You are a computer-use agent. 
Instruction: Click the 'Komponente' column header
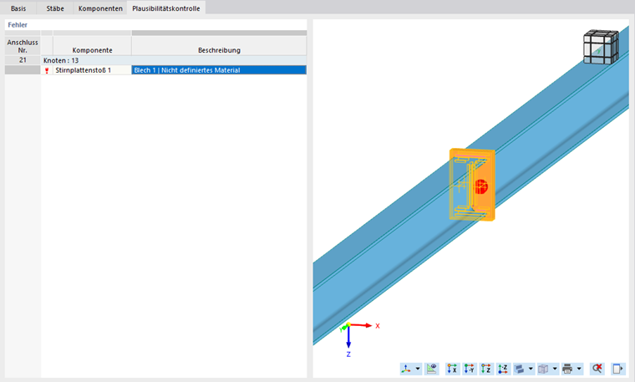click(x=93, y=46)
